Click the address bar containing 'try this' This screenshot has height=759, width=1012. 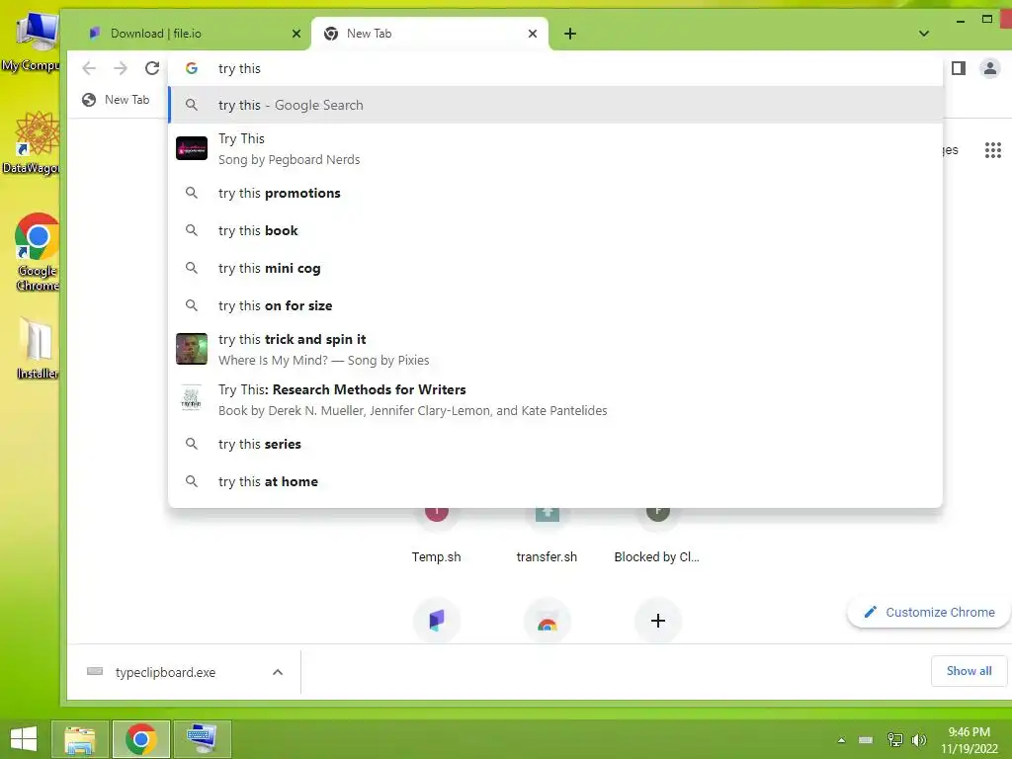click(555, 68)
